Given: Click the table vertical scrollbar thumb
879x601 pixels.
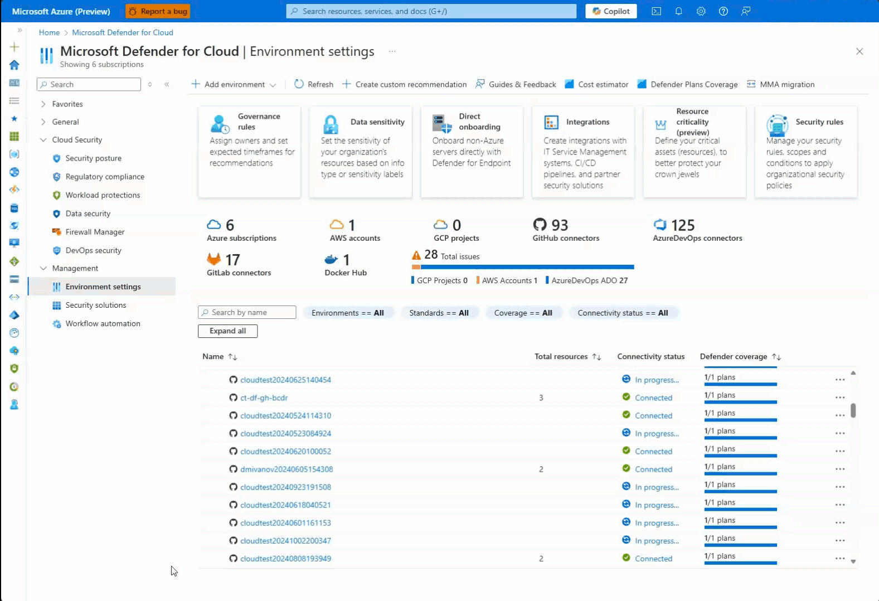Looking at the screenshot, I should pyautogui.click(x=853, y=410).
